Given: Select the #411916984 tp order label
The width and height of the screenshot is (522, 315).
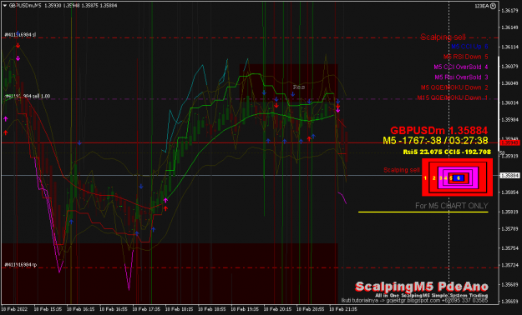Looking at the screenshot, I should click(20, 265).
